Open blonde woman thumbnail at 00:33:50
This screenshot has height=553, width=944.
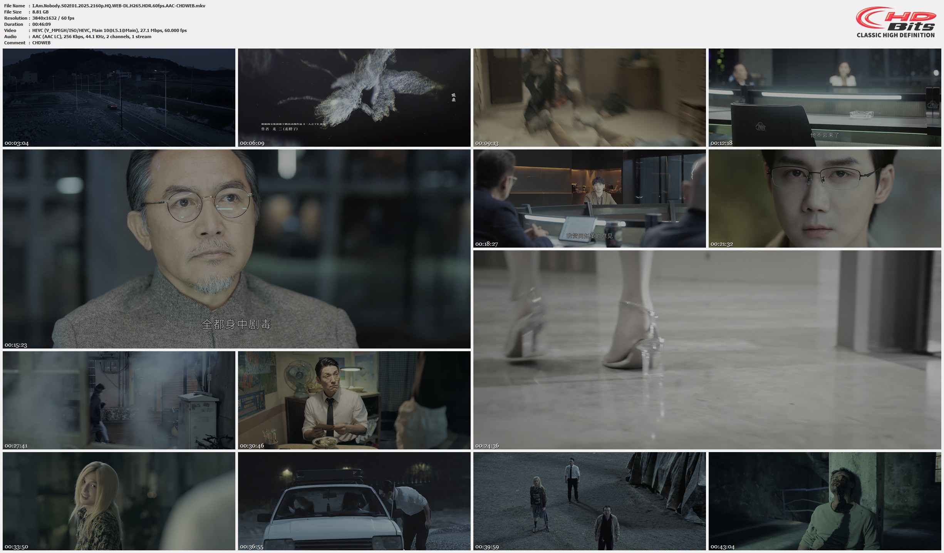[119, 501]
